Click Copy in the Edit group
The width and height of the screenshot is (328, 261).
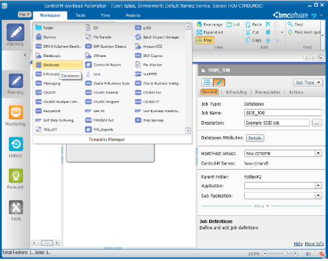point(254,40)
